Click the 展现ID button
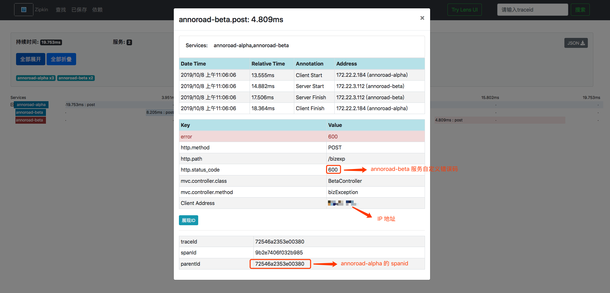Viewport: 610px width, 293px height. (189, 220)
